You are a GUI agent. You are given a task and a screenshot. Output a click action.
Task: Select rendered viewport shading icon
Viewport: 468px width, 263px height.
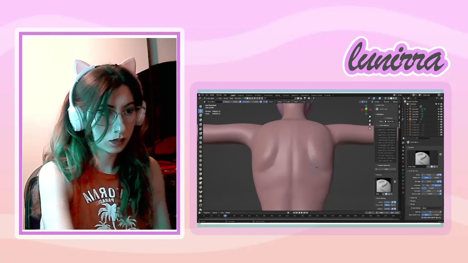coord(396,98)
